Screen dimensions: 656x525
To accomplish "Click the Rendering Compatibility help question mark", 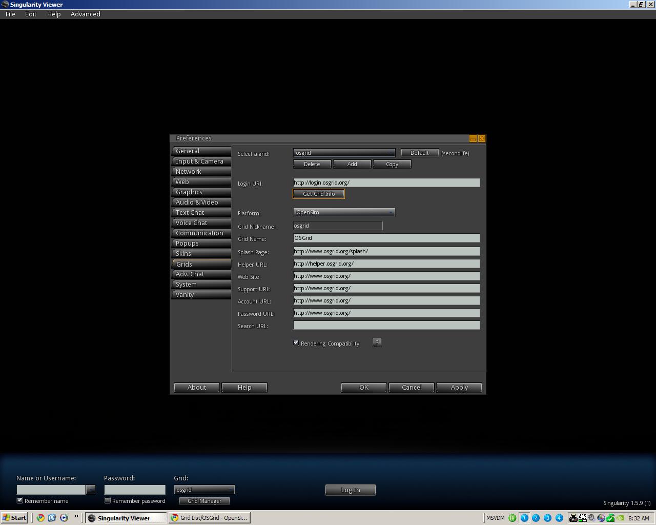I will point(377,342).
